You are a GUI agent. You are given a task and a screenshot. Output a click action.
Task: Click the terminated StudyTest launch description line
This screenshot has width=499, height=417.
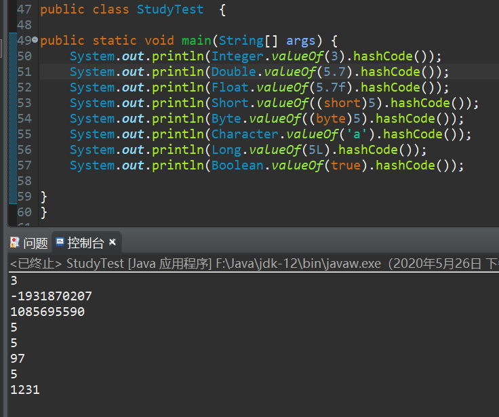point(254,264)
